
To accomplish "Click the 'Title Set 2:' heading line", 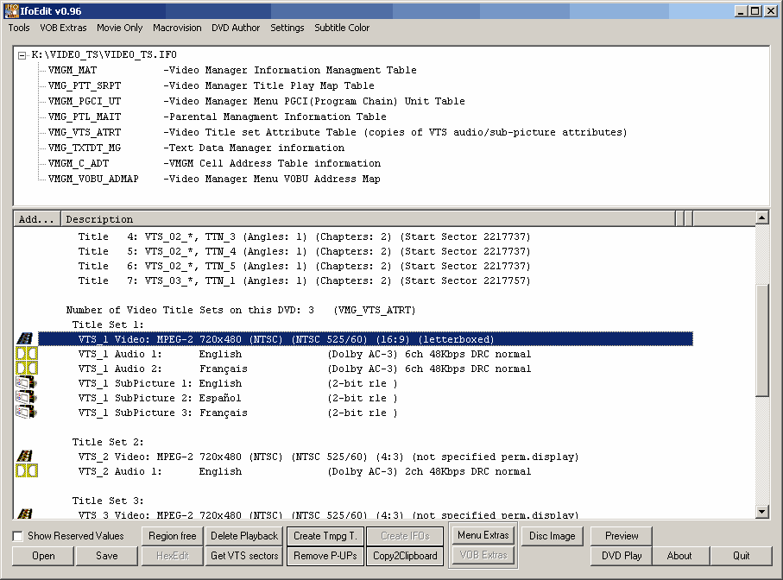I will [x=108, y=442].
